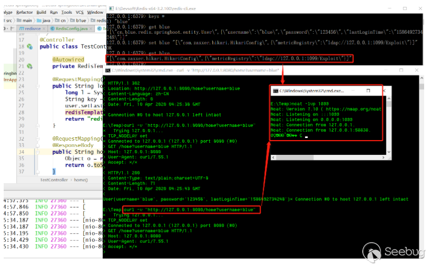Click the ncat window vertical scrollbar thumb

point(389,105)
